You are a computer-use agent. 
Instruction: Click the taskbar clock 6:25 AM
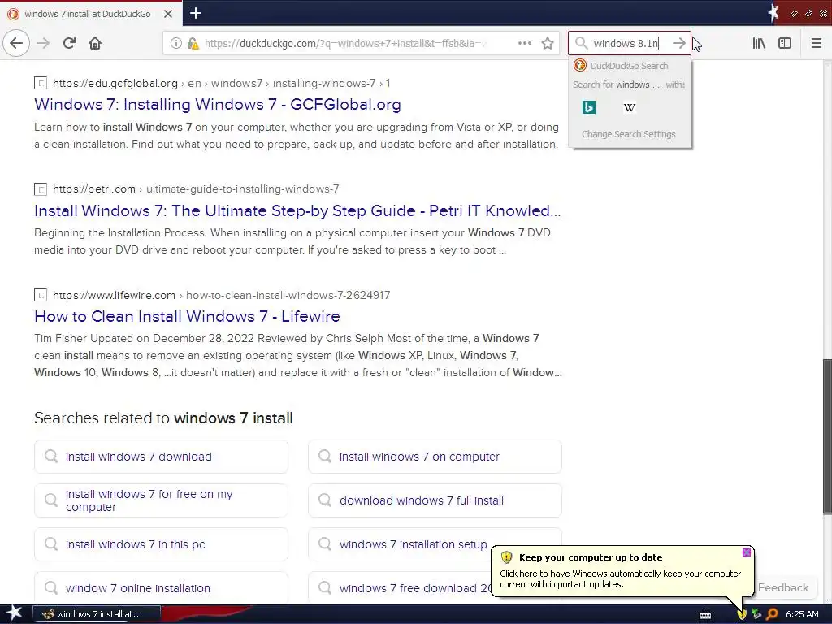tap(802, 614)
